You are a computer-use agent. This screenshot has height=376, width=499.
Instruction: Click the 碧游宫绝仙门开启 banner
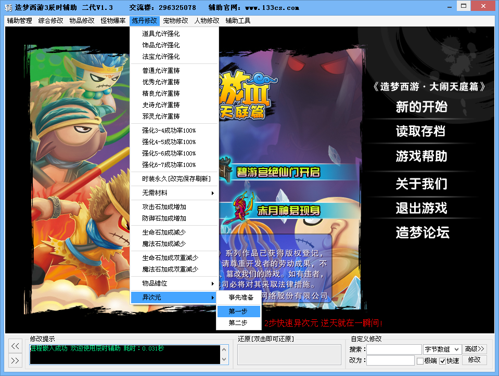(278, 172)
